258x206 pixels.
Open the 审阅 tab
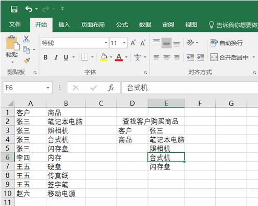tap(168, 25)
